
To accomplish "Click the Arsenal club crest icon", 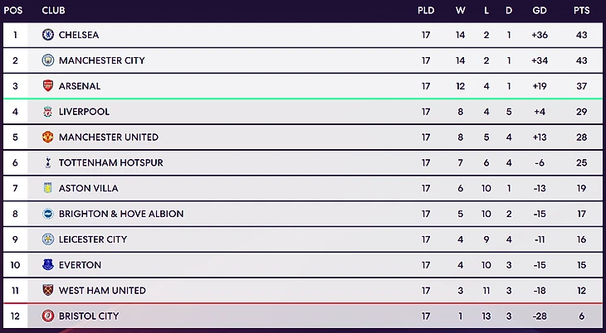I will [47, 86].
